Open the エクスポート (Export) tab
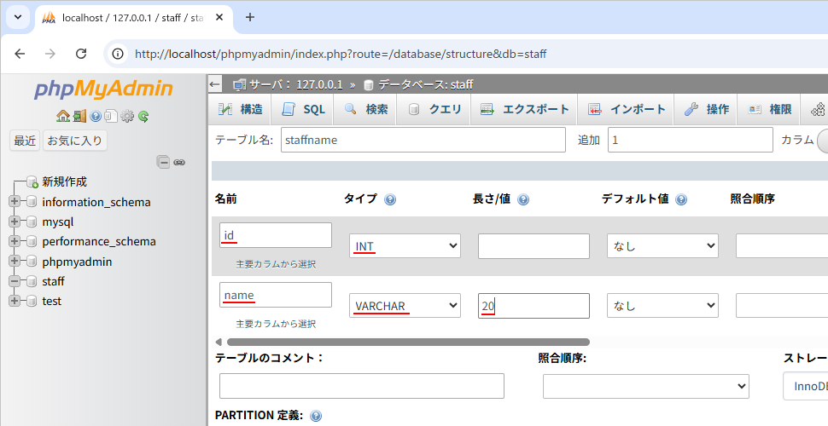828x426 pixels. pyautogui.click(x=524, y=109)
